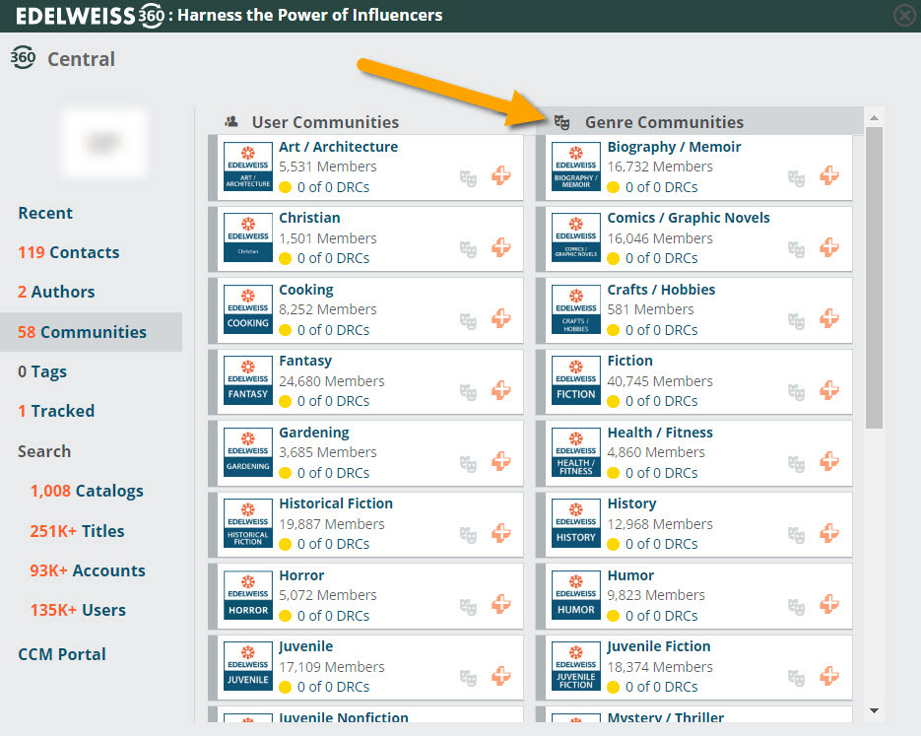Viewport: 921px width, 736px height.
Task: Click the Edelweiss History thumbnail
Action: click(x=576, y=523)
